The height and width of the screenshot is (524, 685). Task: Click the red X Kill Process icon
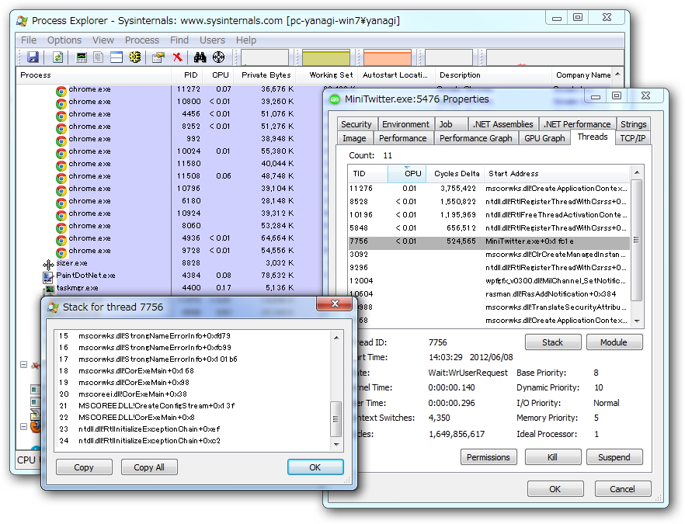point(177,57)
